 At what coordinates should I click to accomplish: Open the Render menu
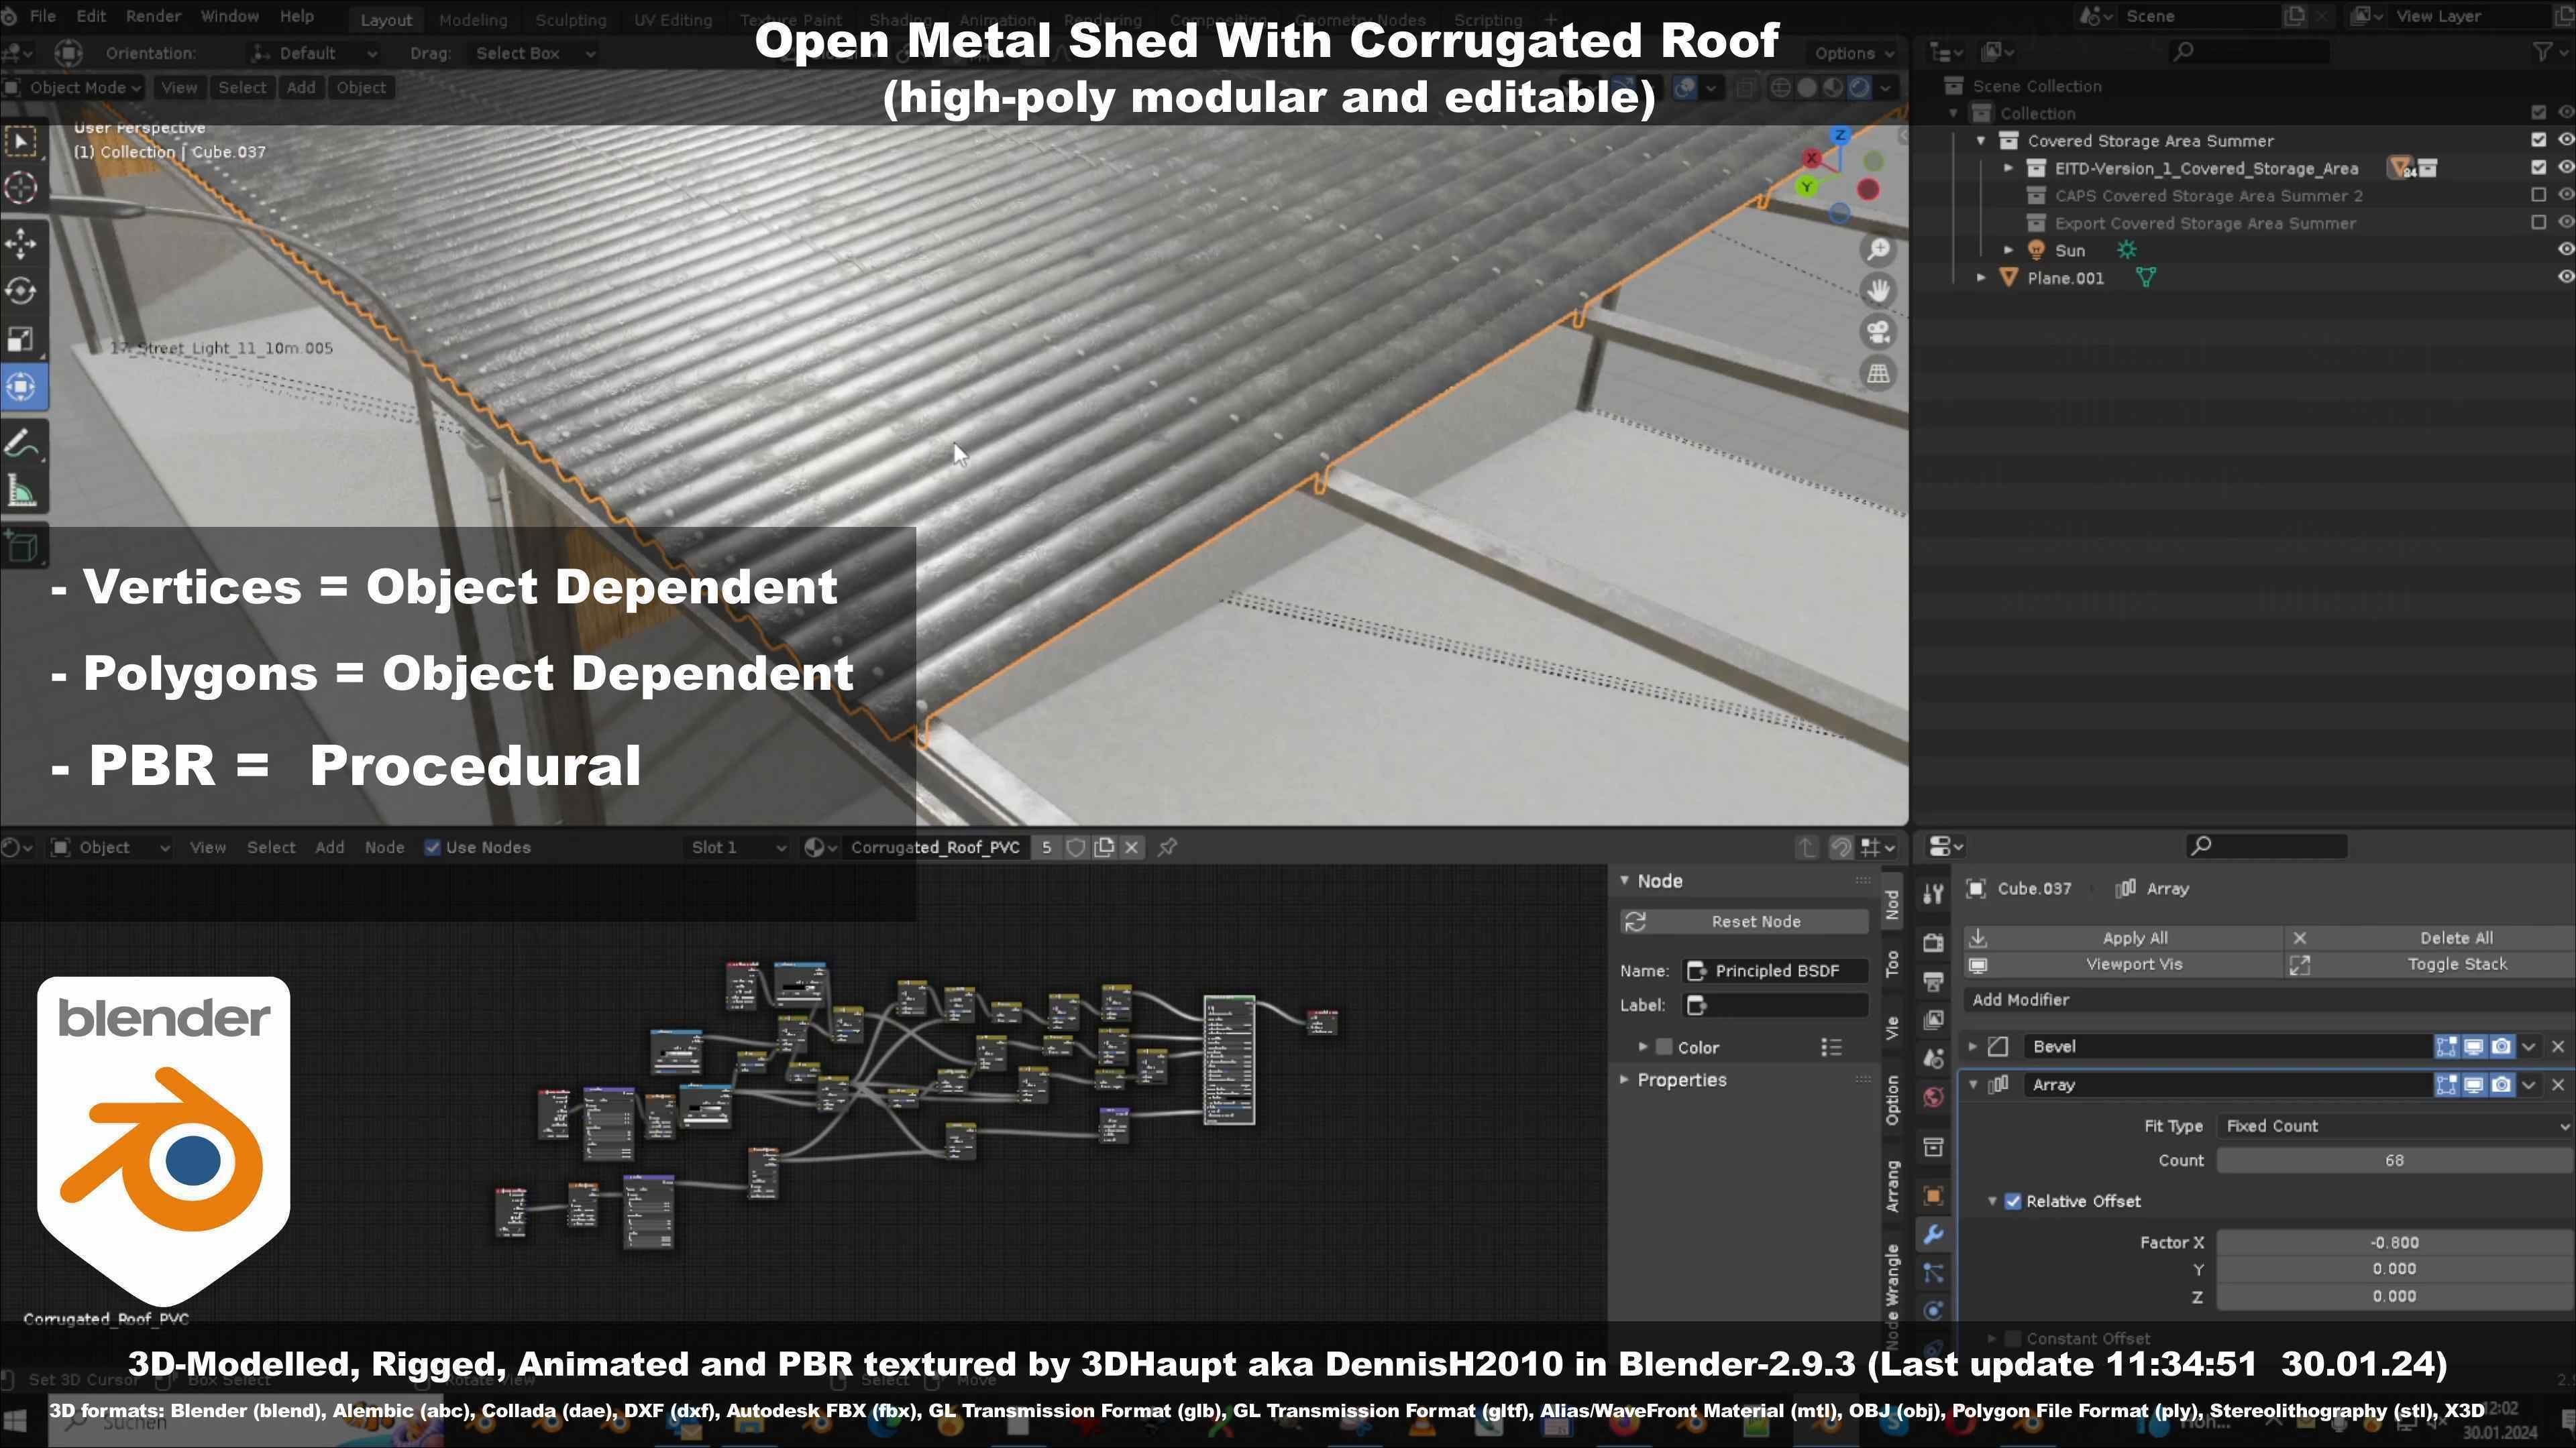tap(153, 16)
